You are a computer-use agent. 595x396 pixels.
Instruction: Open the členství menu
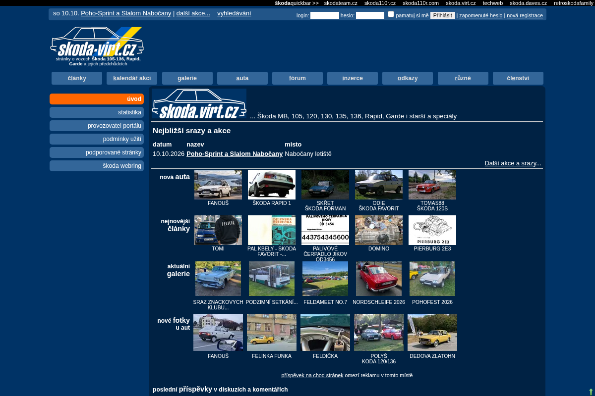[518, 78]
